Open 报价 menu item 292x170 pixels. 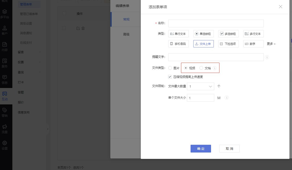(21, 103)
